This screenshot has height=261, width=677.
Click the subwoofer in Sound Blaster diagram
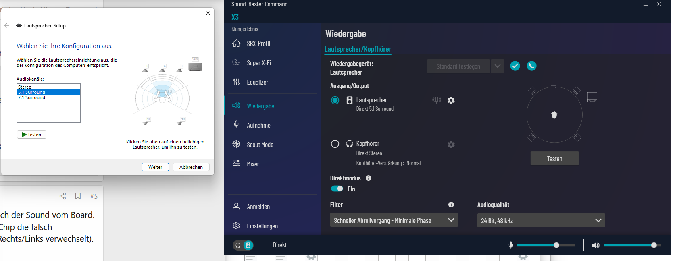point(592,97)
